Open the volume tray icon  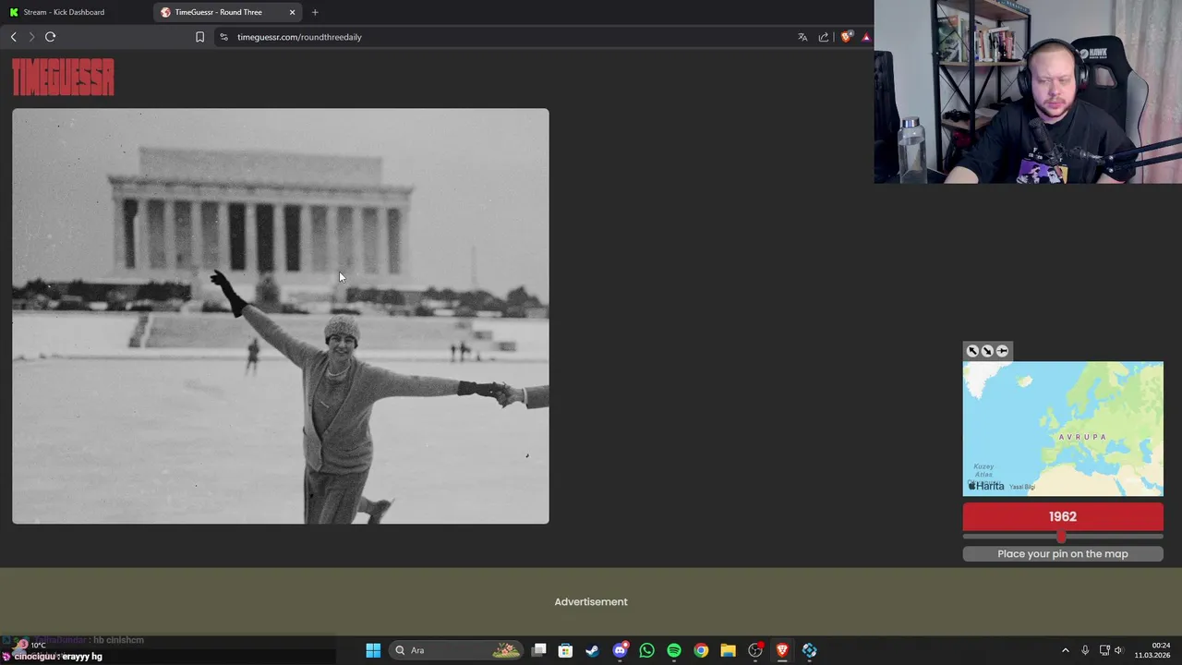coord(1118,650)
